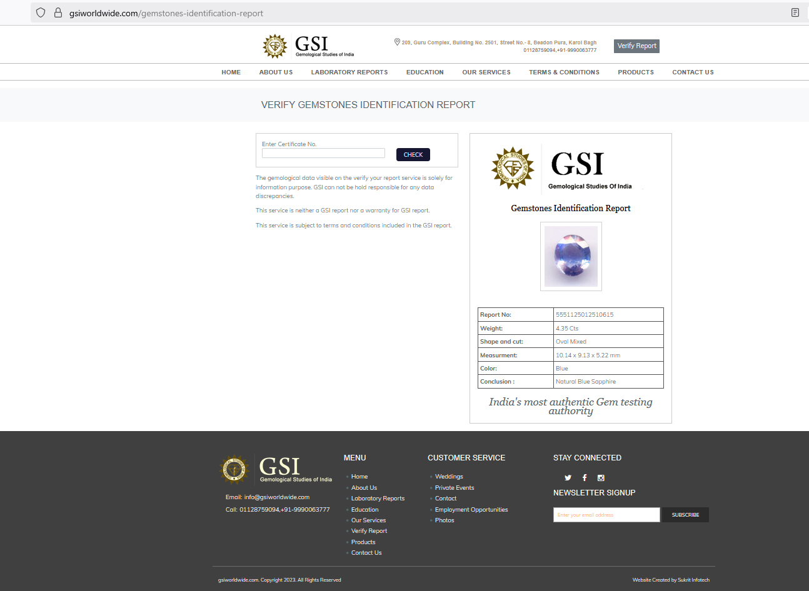Open the OUR SERVICES nav item
Viewport: 809px width, 591px height.
tap(486, 72)
